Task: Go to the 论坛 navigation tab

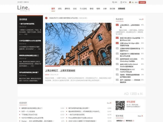Action: [x=75, y=9]
